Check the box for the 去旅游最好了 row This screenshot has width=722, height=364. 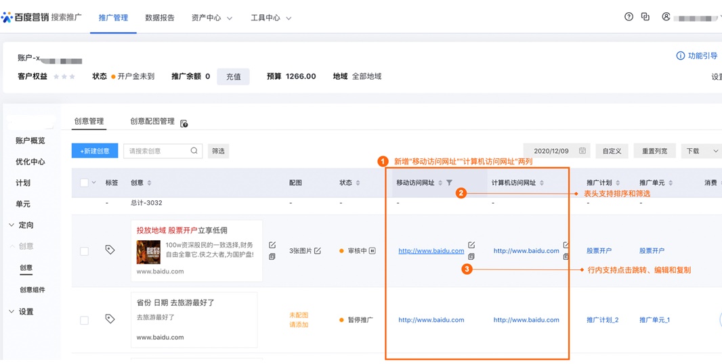(x=84, y=320)
